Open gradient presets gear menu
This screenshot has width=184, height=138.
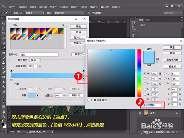pyautogui.click(x=64, y=25)
